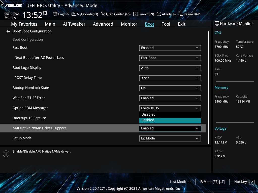
Task: Open AURA lighting control
Action: click(x=166, y=14)
